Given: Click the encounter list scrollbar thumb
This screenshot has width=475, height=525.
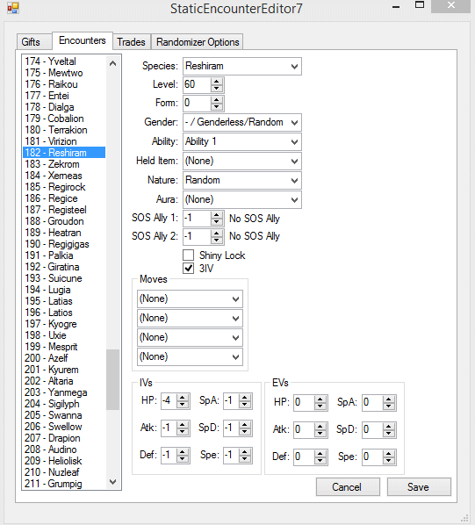Looking at the screenshot, I should pos(112,379).
